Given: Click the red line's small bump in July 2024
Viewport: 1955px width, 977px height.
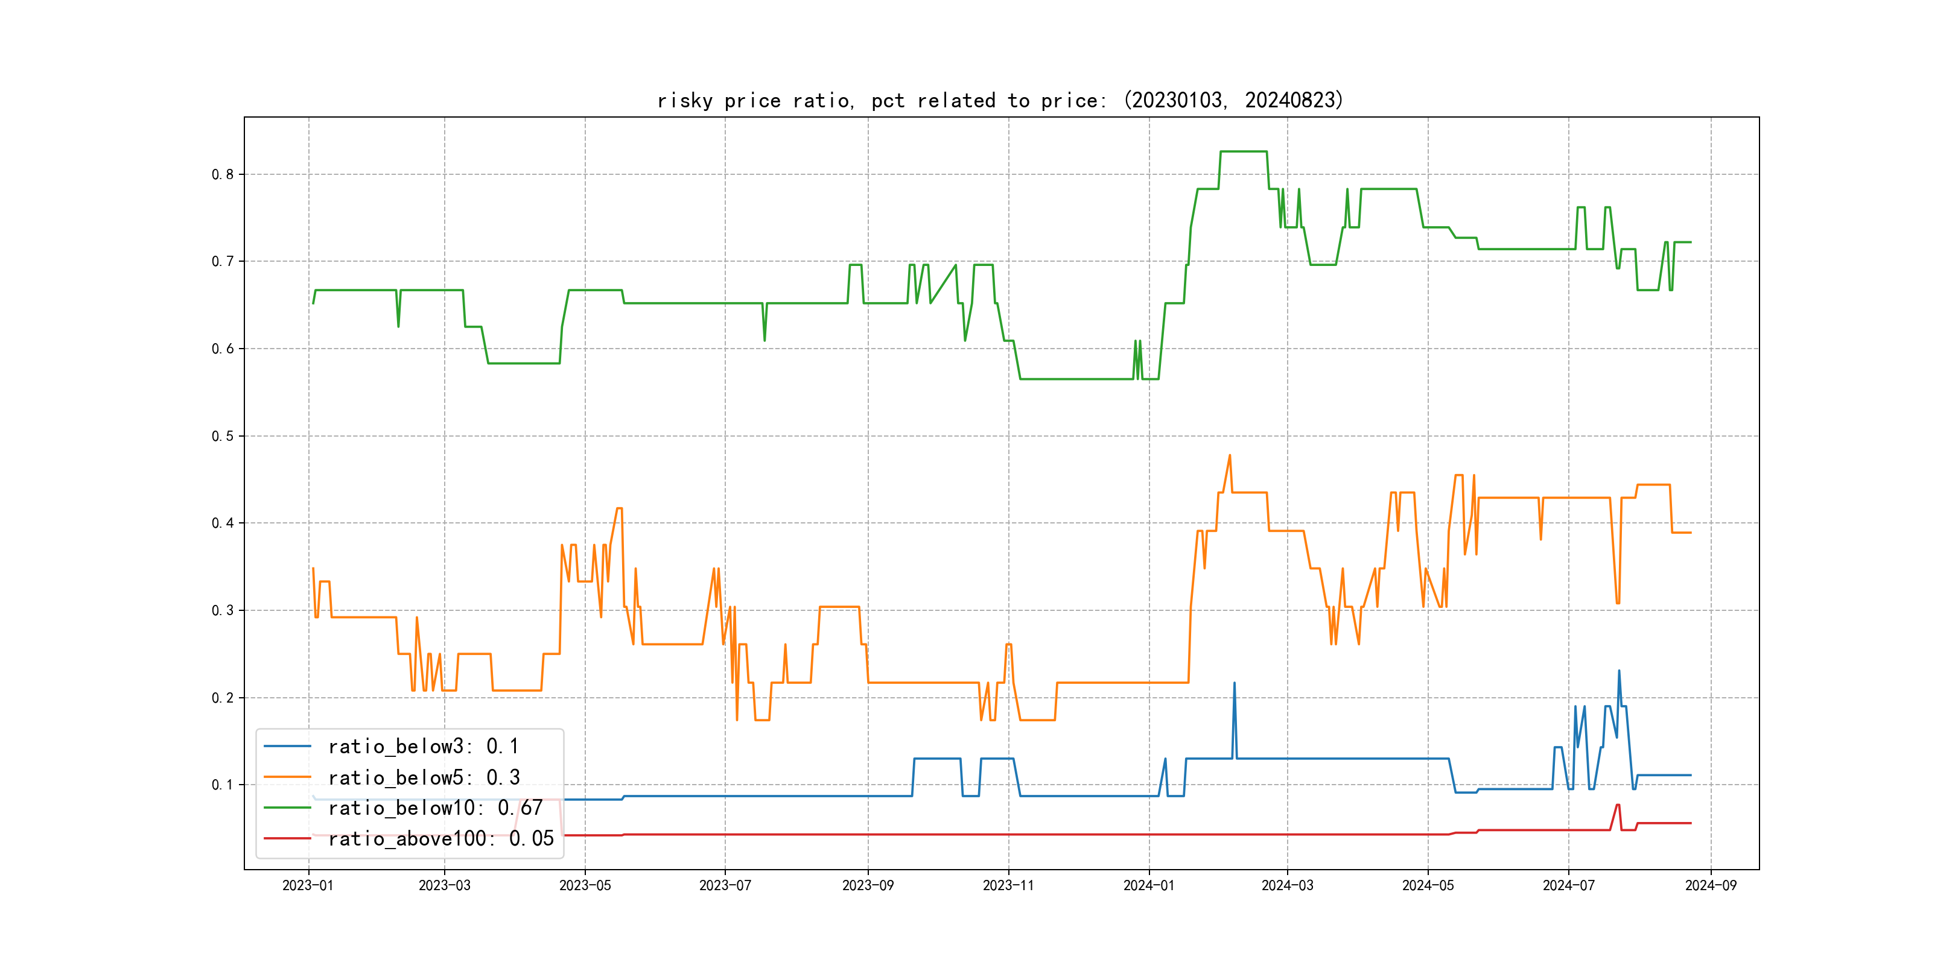Looking at the screenshot, I should pos(1618,806).
